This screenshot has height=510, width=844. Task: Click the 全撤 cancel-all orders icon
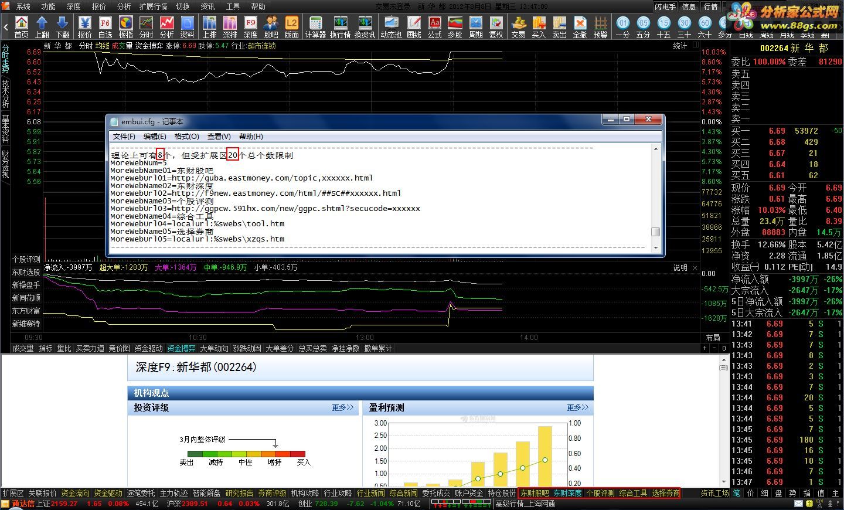[580, 27]
